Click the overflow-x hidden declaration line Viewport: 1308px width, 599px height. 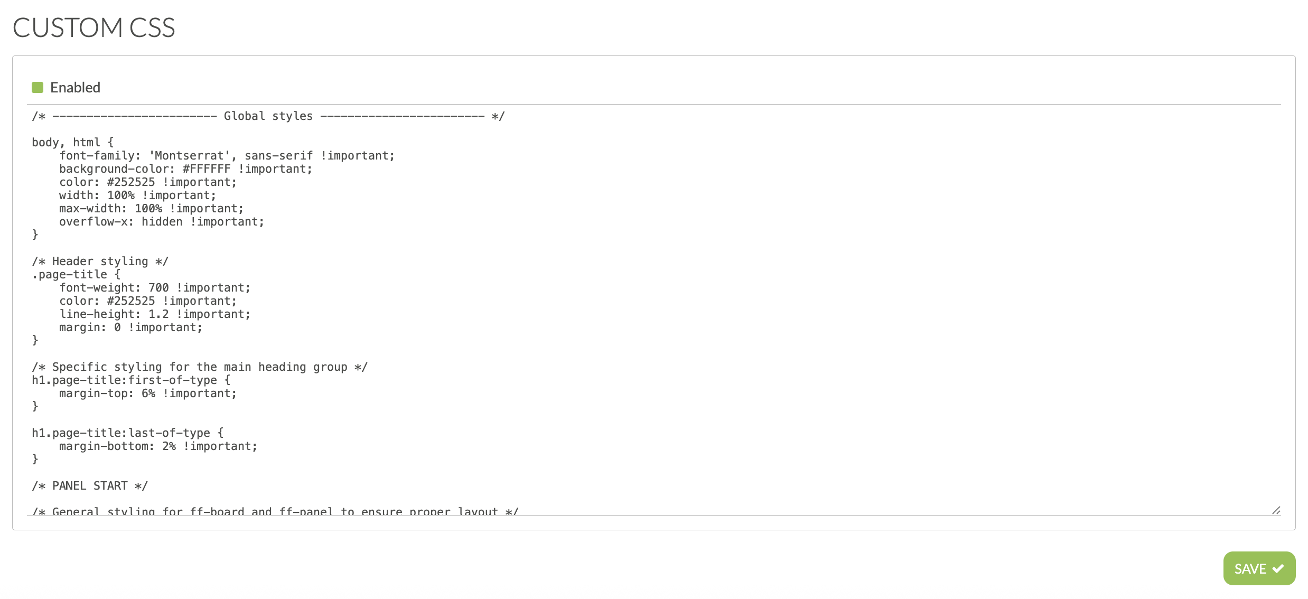pos(161,222)
